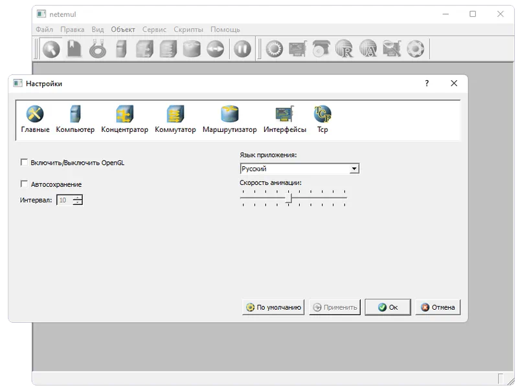
Task: Close the Настройки dialog
Action: [454, 83]
